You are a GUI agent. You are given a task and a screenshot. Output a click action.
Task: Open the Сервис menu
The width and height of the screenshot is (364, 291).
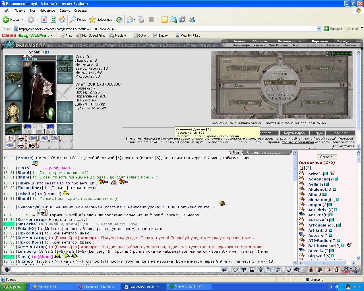coord(65,11)
